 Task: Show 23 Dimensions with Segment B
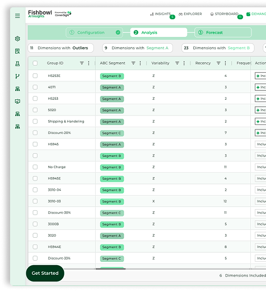218,48
